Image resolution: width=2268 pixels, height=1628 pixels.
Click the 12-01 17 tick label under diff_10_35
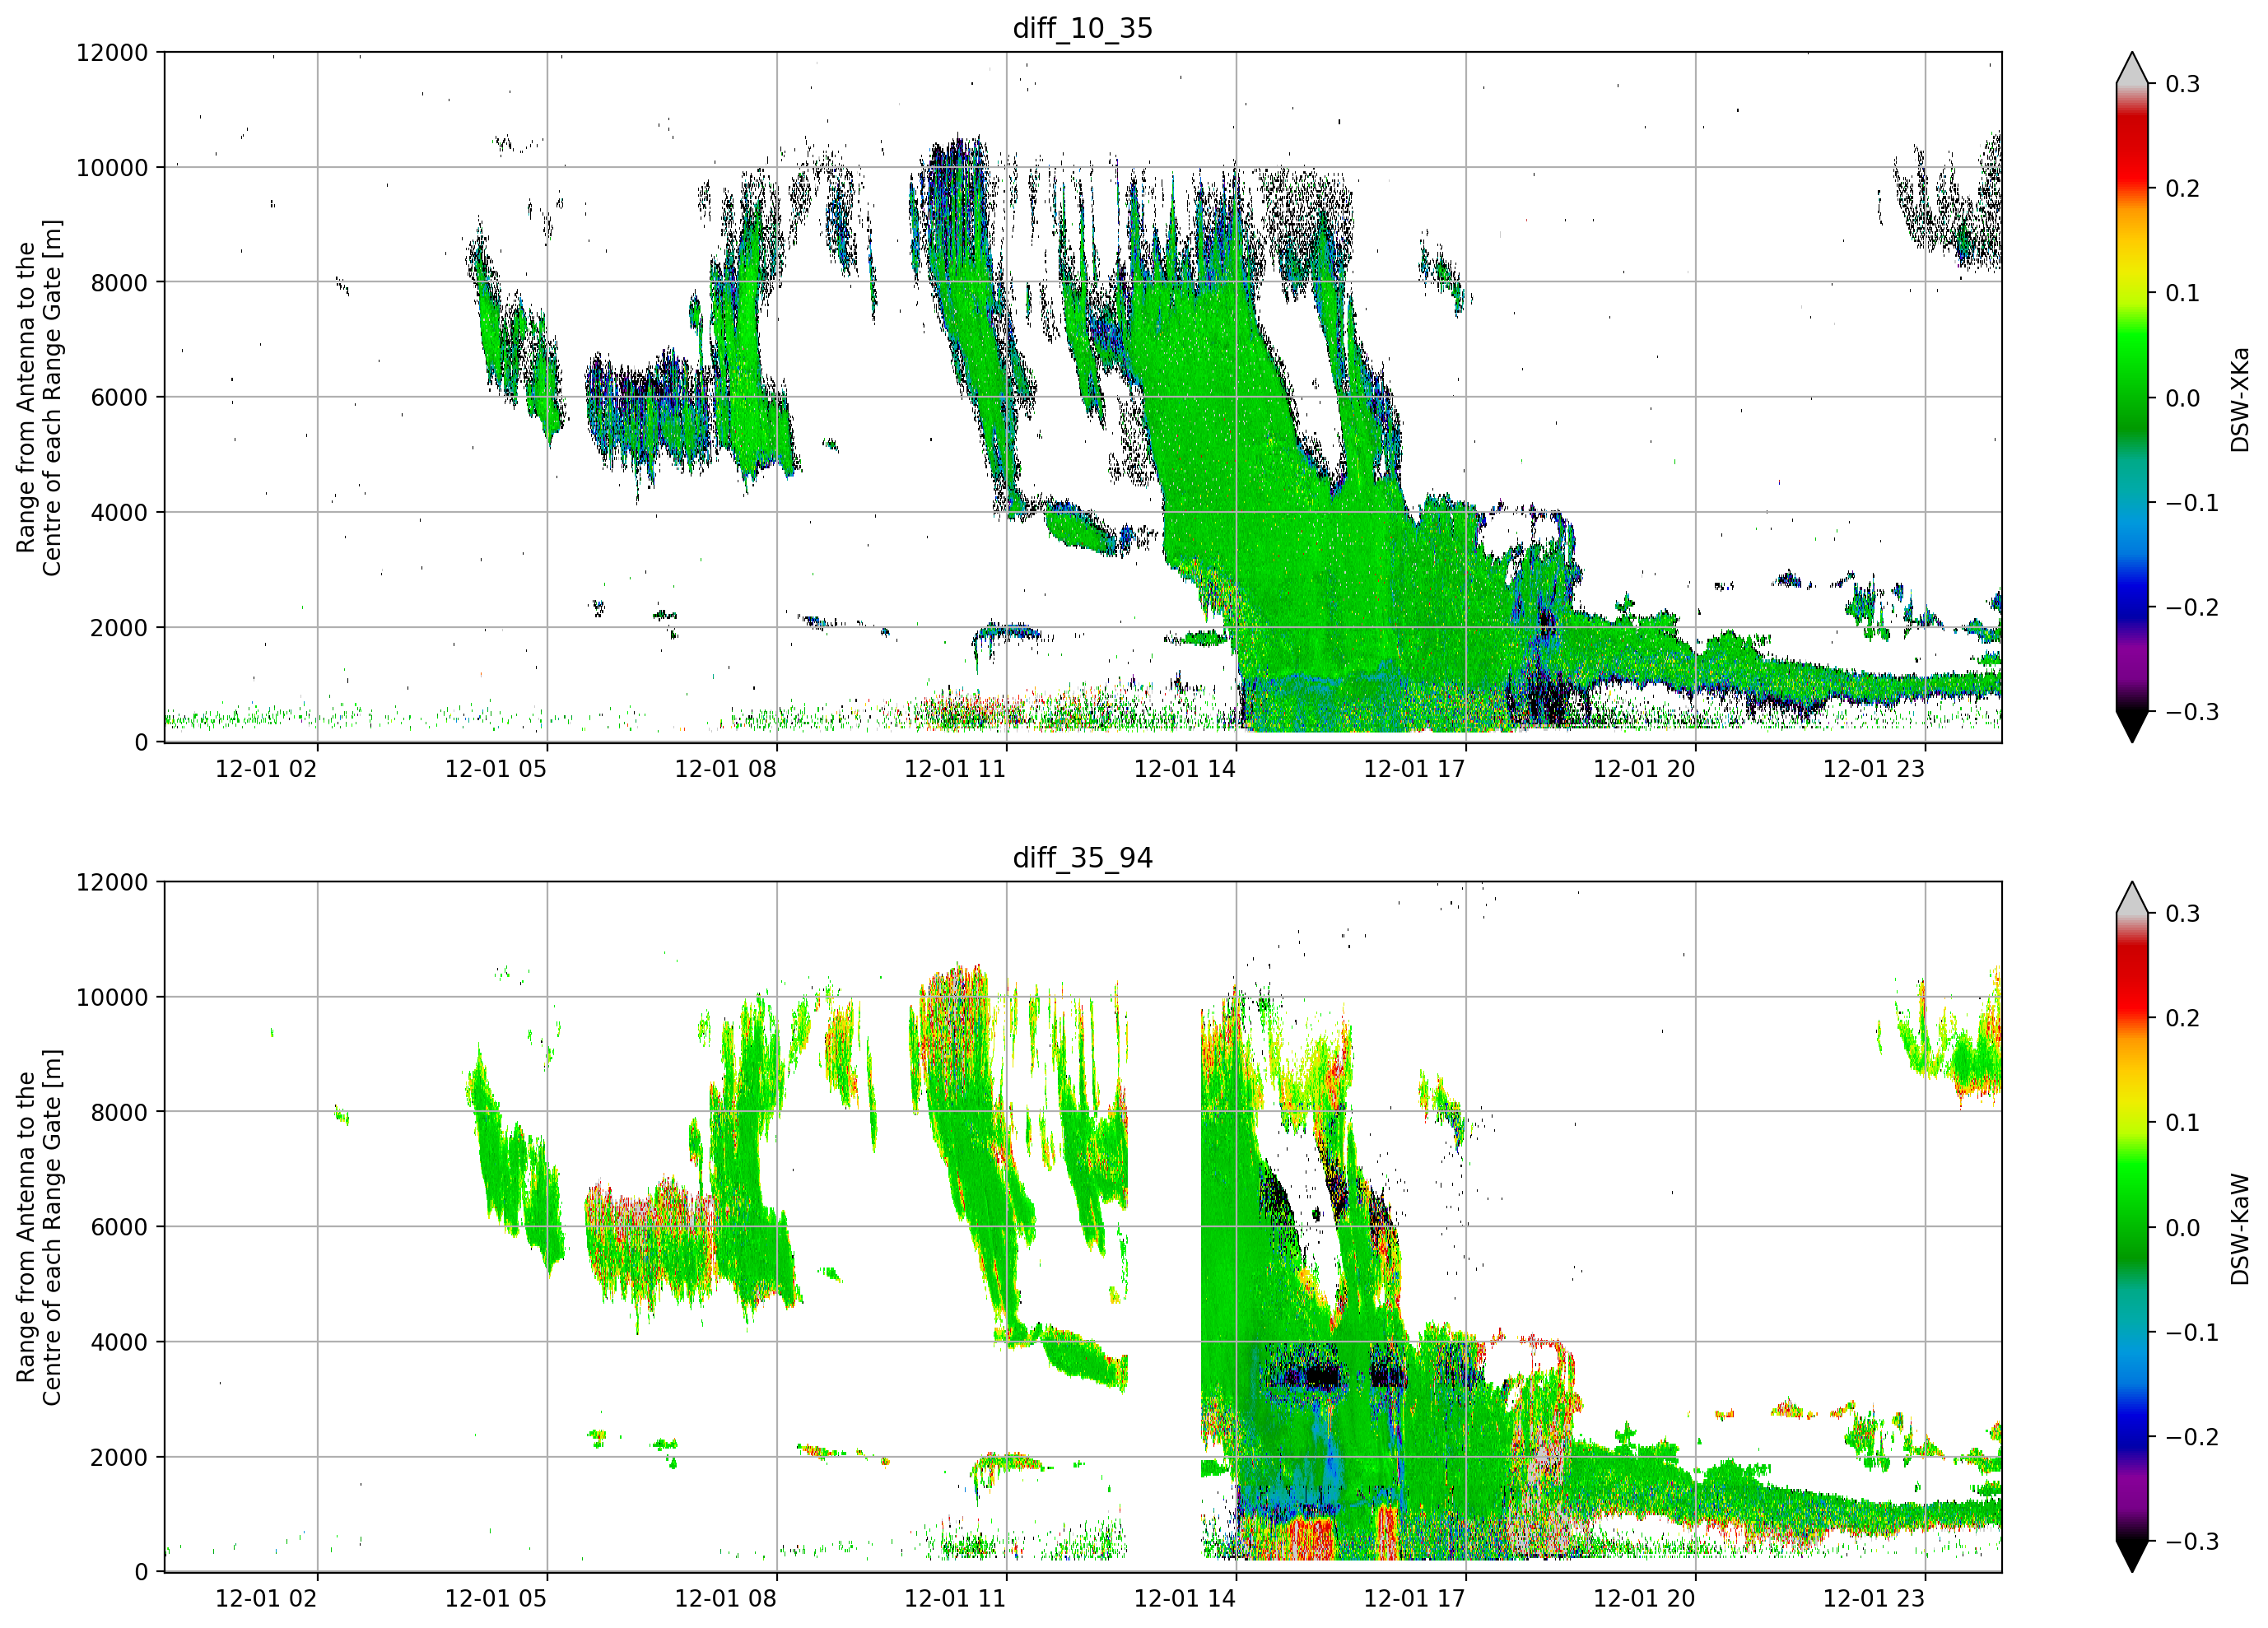(x=1415, y=769)
